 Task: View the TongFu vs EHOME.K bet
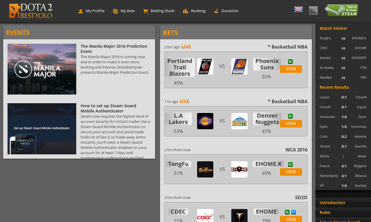point(291,172)
